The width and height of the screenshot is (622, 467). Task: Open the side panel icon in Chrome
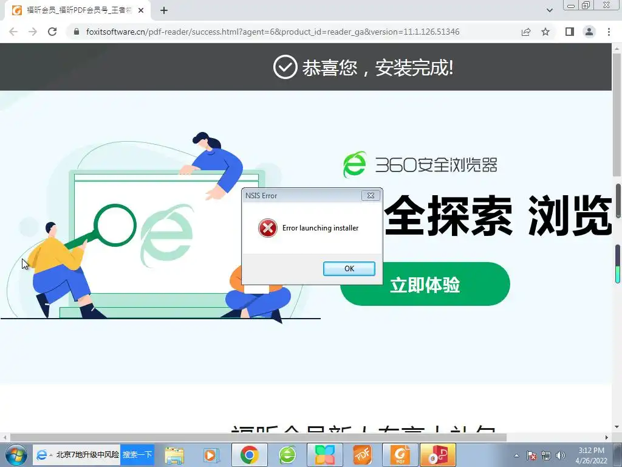[x=570, y=32]
